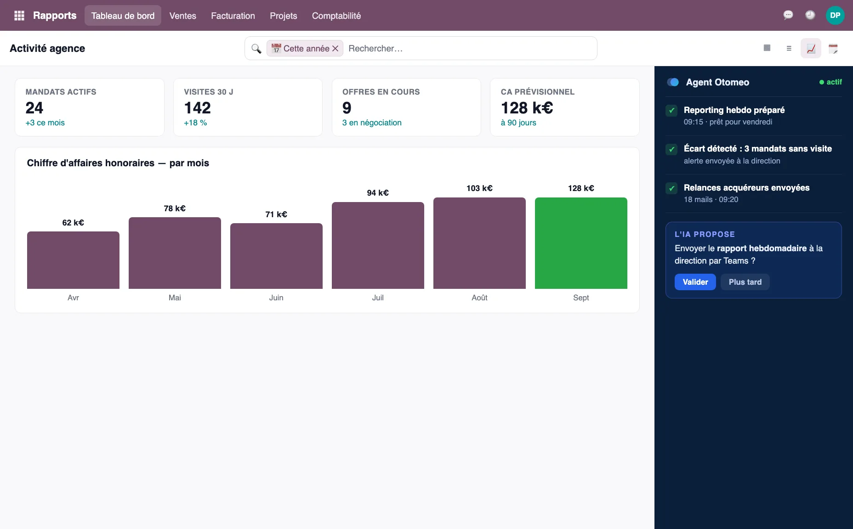This screenshot has height=529, width=853.
Task: Open the Offres en cours card
Action: pos(406,107)
